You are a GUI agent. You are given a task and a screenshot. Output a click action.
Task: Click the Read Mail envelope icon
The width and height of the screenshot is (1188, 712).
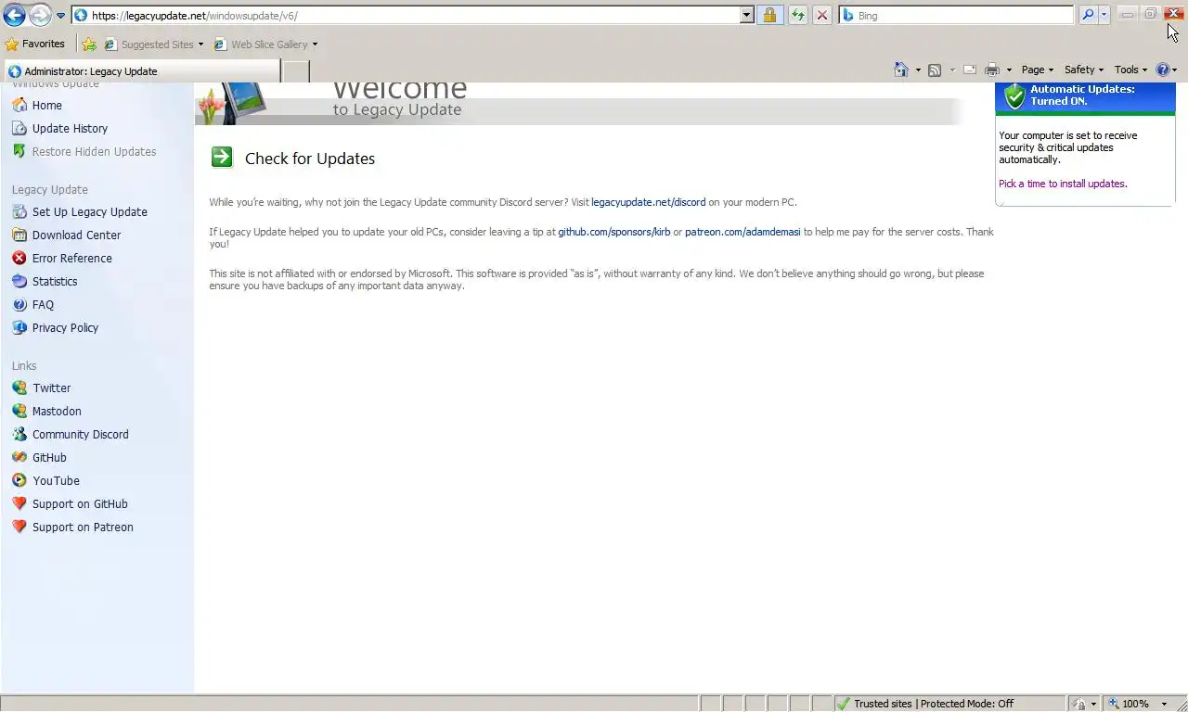[970, 70]
